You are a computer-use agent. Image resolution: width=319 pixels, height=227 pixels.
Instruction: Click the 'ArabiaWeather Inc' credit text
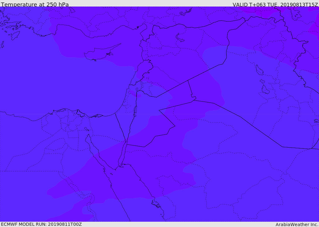coord(297,225)
